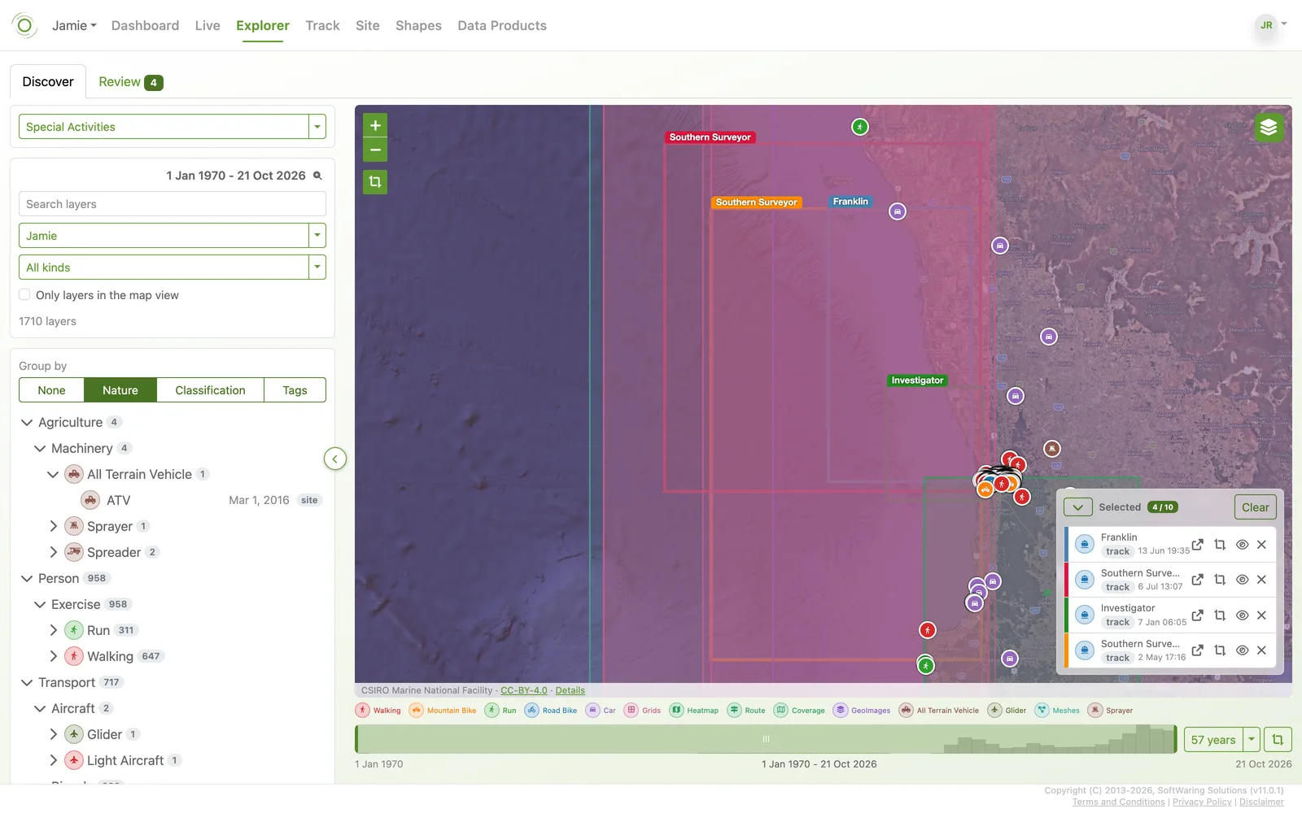
Task: Open the Jamie account menu in header
Action: 74,26
